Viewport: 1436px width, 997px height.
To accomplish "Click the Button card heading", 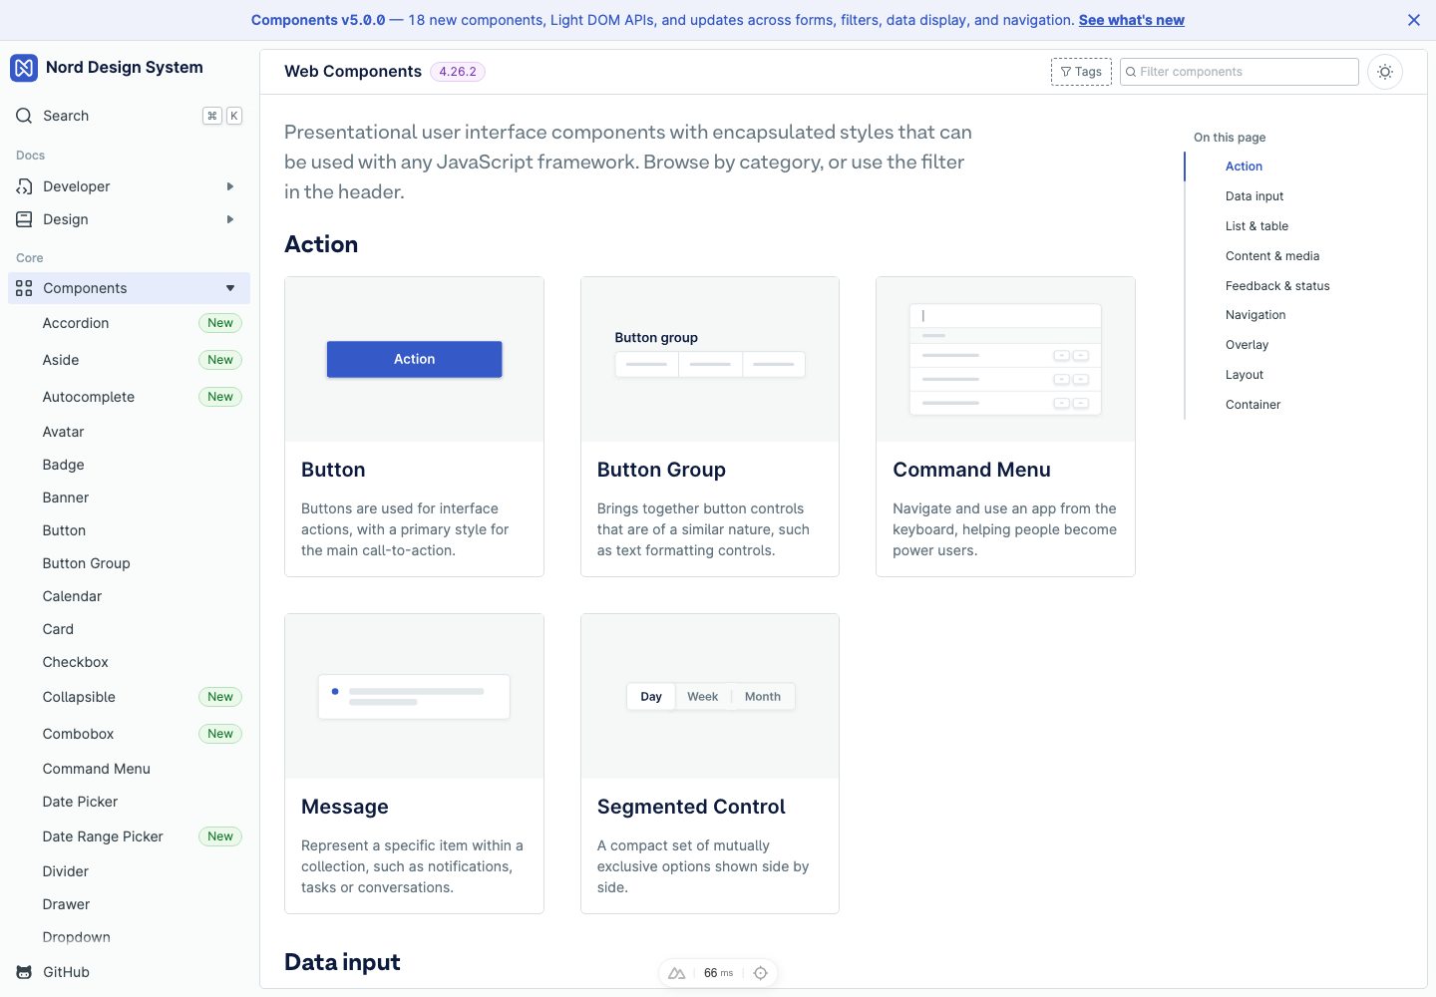I will coord(333,470).
